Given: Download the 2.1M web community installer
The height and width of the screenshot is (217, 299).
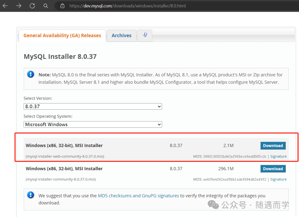Looking at the screenshot, I should tap(273, 146).
